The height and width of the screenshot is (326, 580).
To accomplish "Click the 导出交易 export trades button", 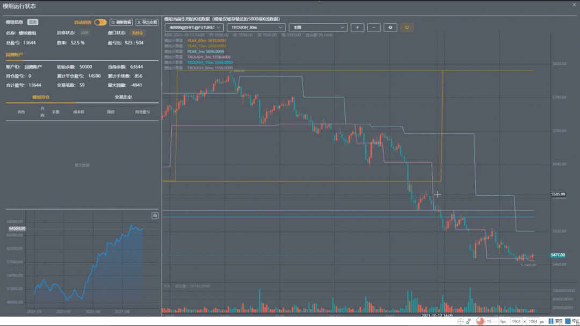I will [147, 23].
